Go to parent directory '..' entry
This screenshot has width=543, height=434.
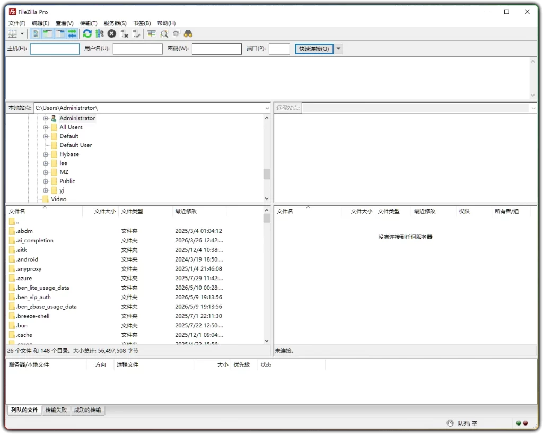click(x=14, y=222)
